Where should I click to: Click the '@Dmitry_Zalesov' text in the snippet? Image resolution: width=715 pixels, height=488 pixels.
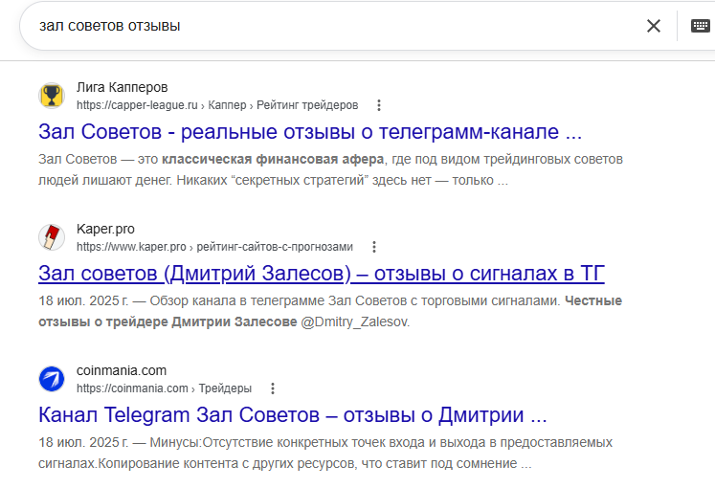355,322
